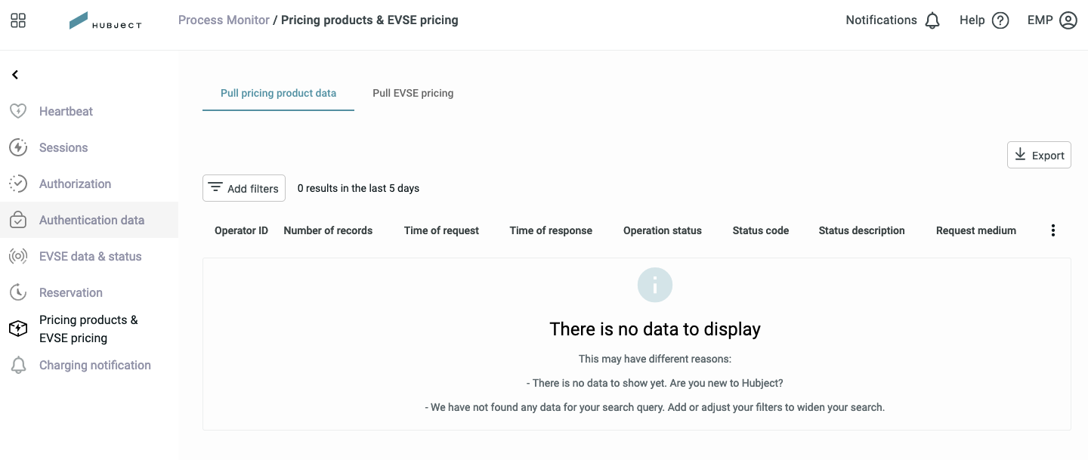Click the Help question mark icon
The height and width of the screenshot is (460, 1088).
[1000, 20]
